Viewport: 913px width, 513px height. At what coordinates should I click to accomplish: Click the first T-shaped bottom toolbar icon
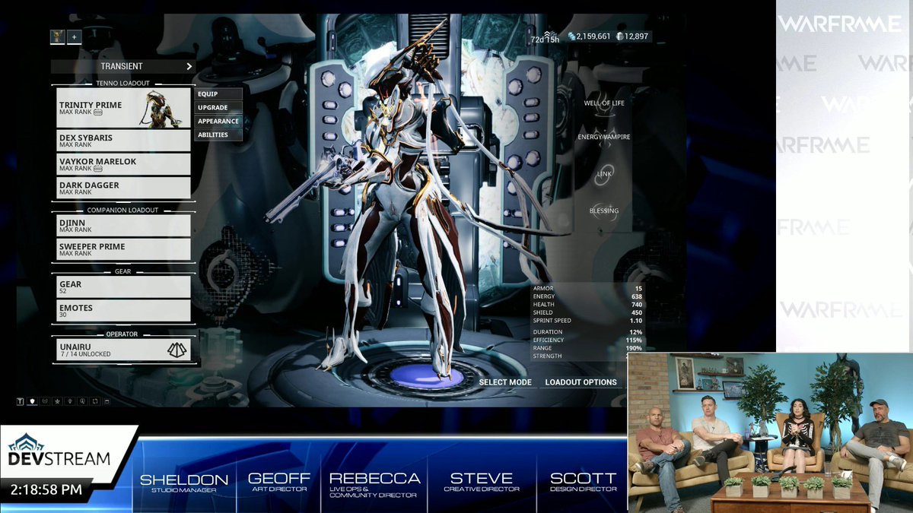[21, 401]
